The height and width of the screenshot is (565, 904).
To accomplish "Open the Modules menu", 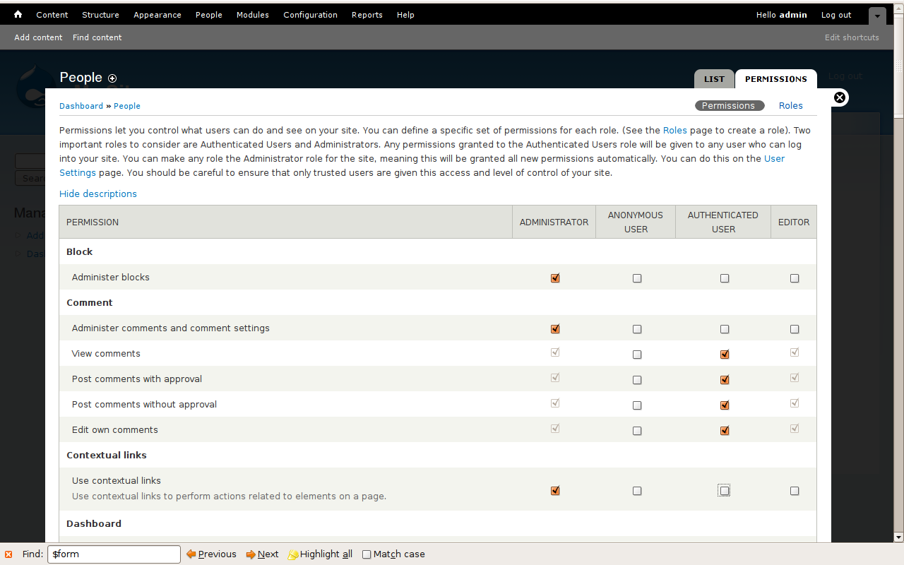I will tap(253, 15).
